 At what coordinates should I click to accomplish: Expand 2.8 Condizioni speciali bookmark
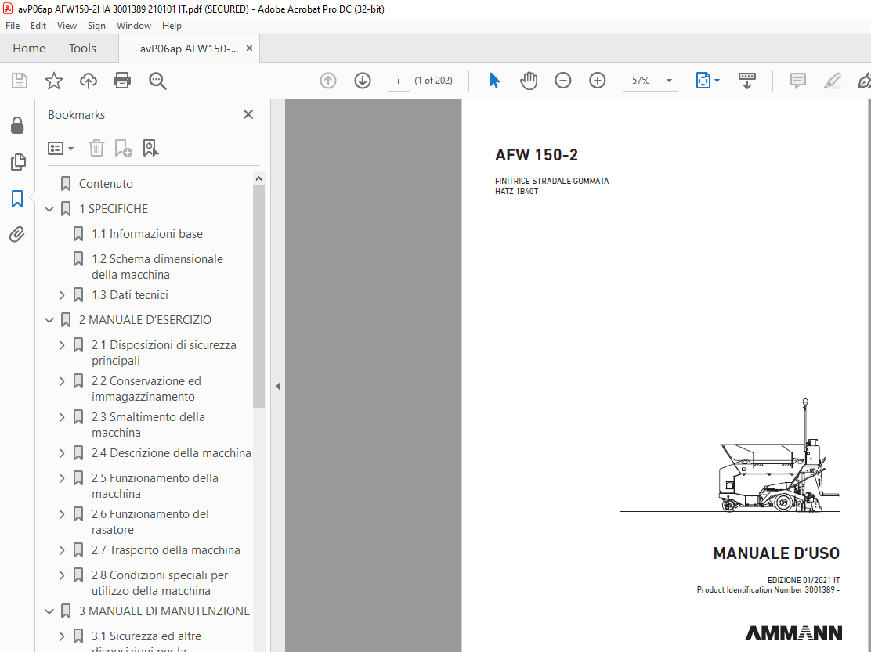pyautogui.click(x=62, y=575)
